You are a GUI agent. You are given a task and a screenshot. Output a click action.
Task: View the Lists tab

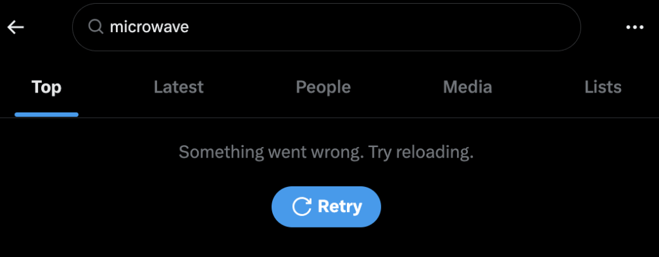[x=602, y=87]
